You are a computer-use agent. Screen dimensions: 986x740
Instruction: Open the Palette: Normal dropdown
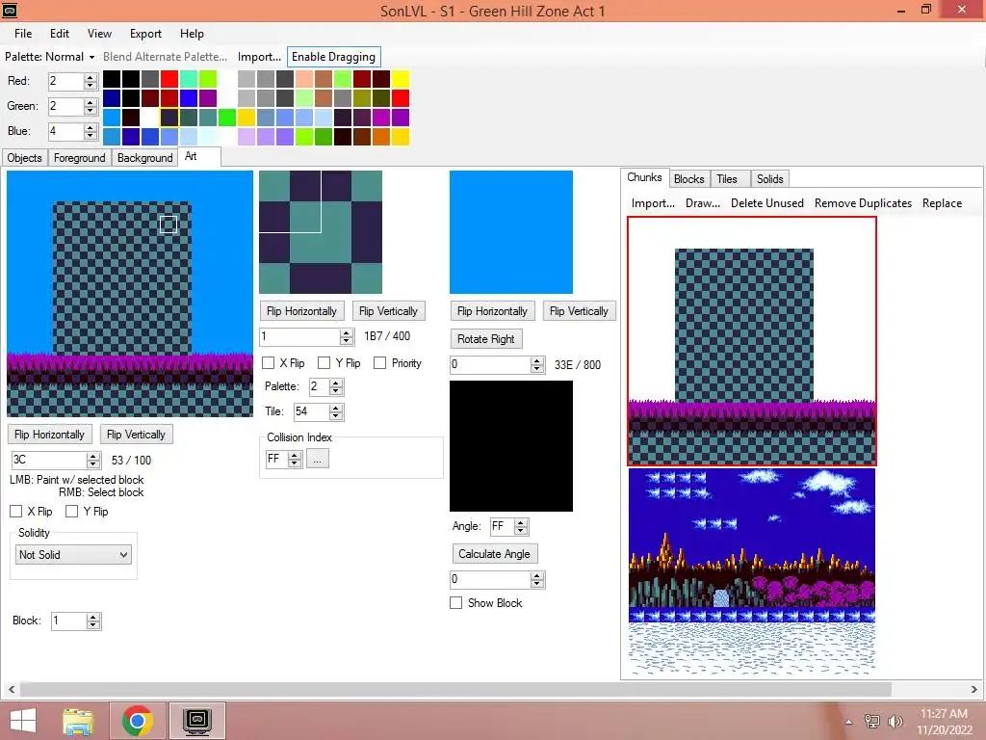pyautogui.click(x=50, y=57)
